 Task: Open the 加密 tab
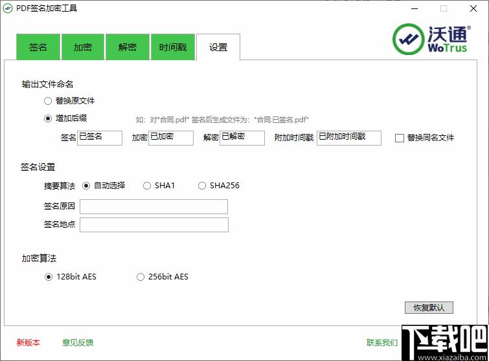coord(83,48)
